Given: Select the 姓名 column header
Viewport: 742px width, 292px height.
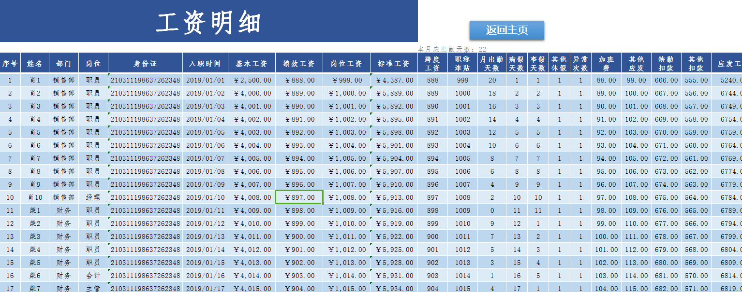Looking at the screenshot, I should pyautogui.click(x=35, y=63).
